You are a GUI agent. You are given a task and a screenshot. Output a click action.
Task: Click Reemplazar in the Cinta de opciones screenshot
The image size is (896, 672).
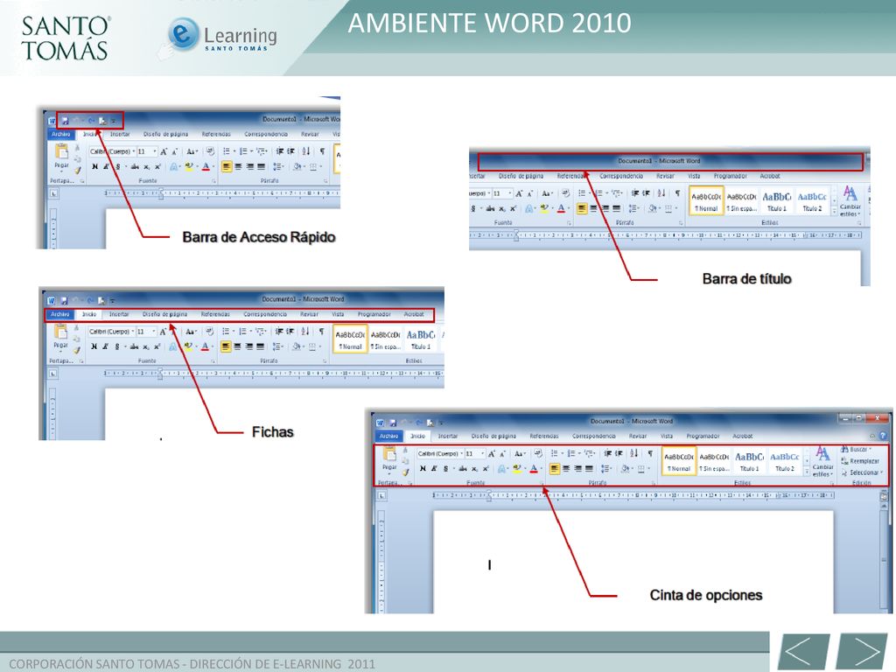(861, 461)
